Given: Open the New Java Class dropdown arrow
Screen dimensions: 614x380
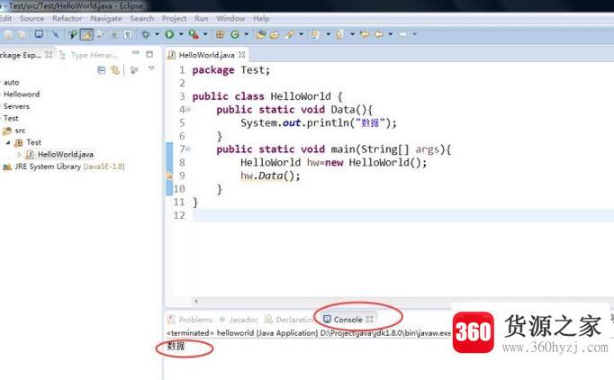Looking at the screenshot, I should (247, 34).
